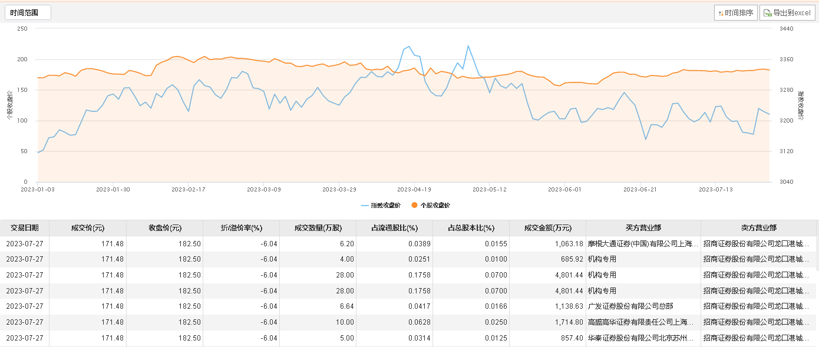Screen dimensions: 819x347
Task: Click the amount 1,138.63 cell
Action: coord(548,306)
